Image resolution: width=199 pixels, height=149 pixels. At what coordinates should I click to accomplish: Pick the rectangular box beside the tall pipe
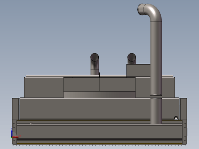coord(139,70)
